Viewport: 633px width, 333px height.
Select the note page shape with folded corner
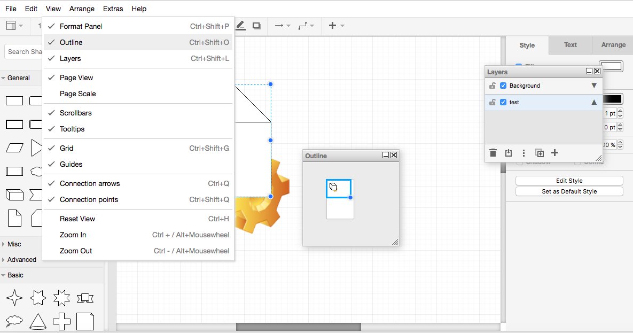click(x=14, y=218)
